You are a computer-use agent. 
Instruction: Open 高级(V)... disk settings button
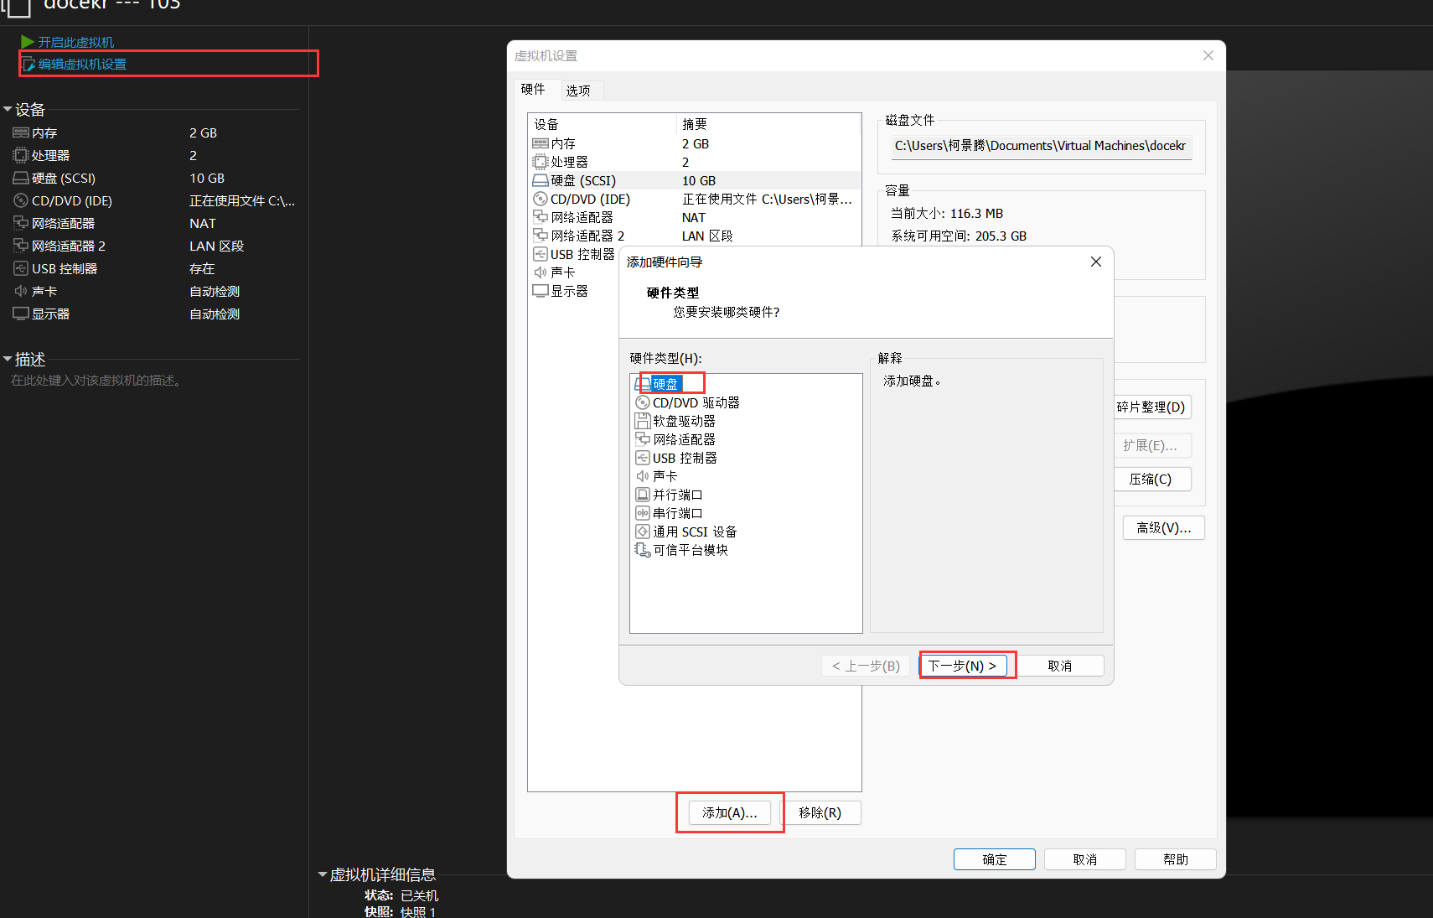(x=1164, y=528)
